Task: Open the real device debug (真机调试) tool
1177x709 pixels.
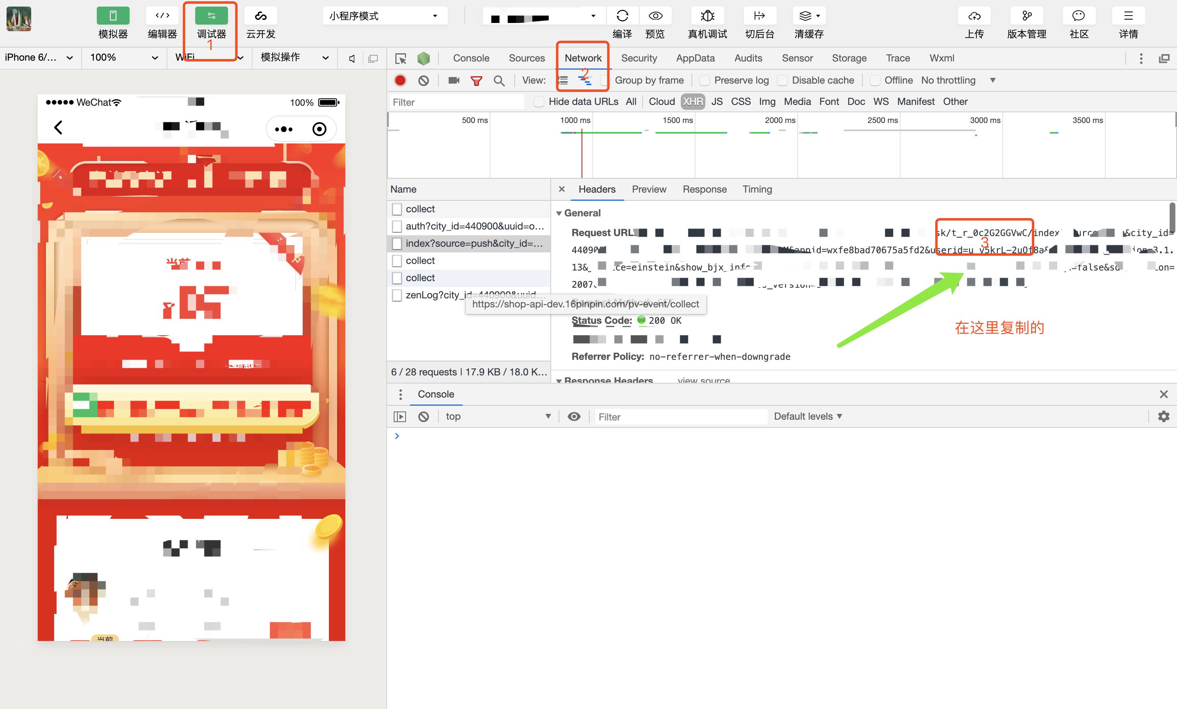Action: pos(707,16)
